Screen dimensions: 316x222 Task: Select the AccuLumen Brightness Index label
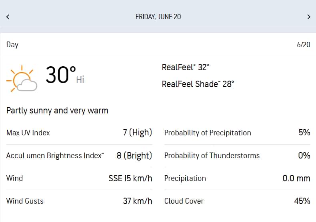(55, 156)
